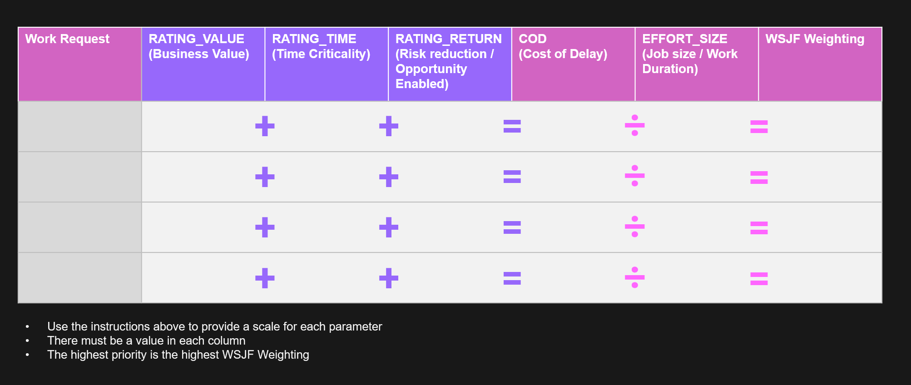Select the RATING_RETURN column header
This screenshot has height=385, width=911.
coord(450,64)
